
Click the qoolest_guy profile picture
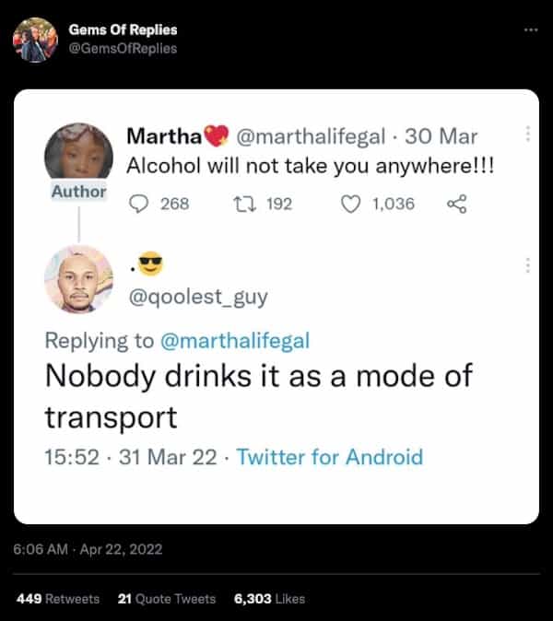click(x=78, y=279)
